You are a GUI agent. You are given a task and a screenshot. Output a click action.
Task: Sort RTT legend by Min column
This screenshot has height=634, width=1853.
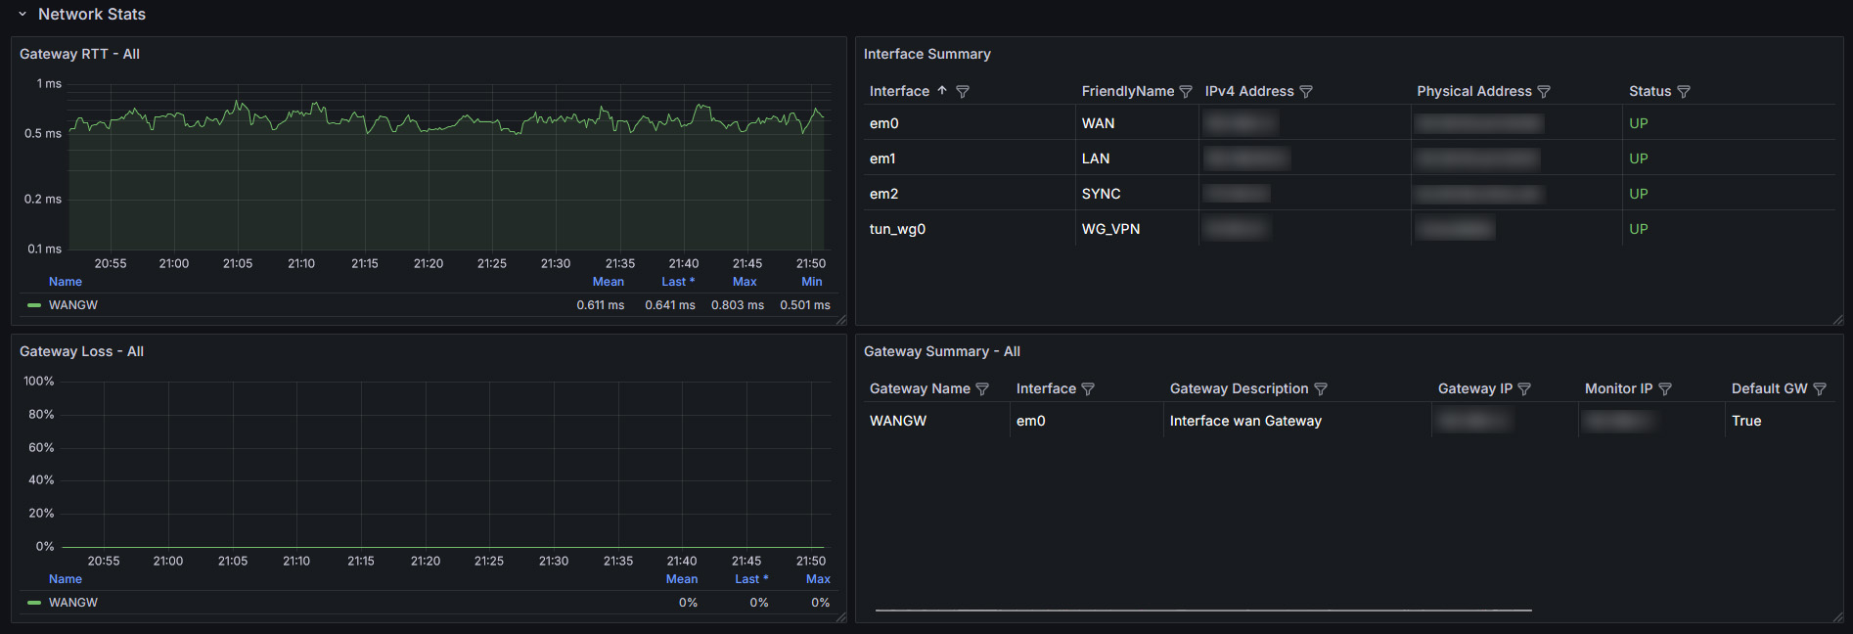(x=812, y=282)
